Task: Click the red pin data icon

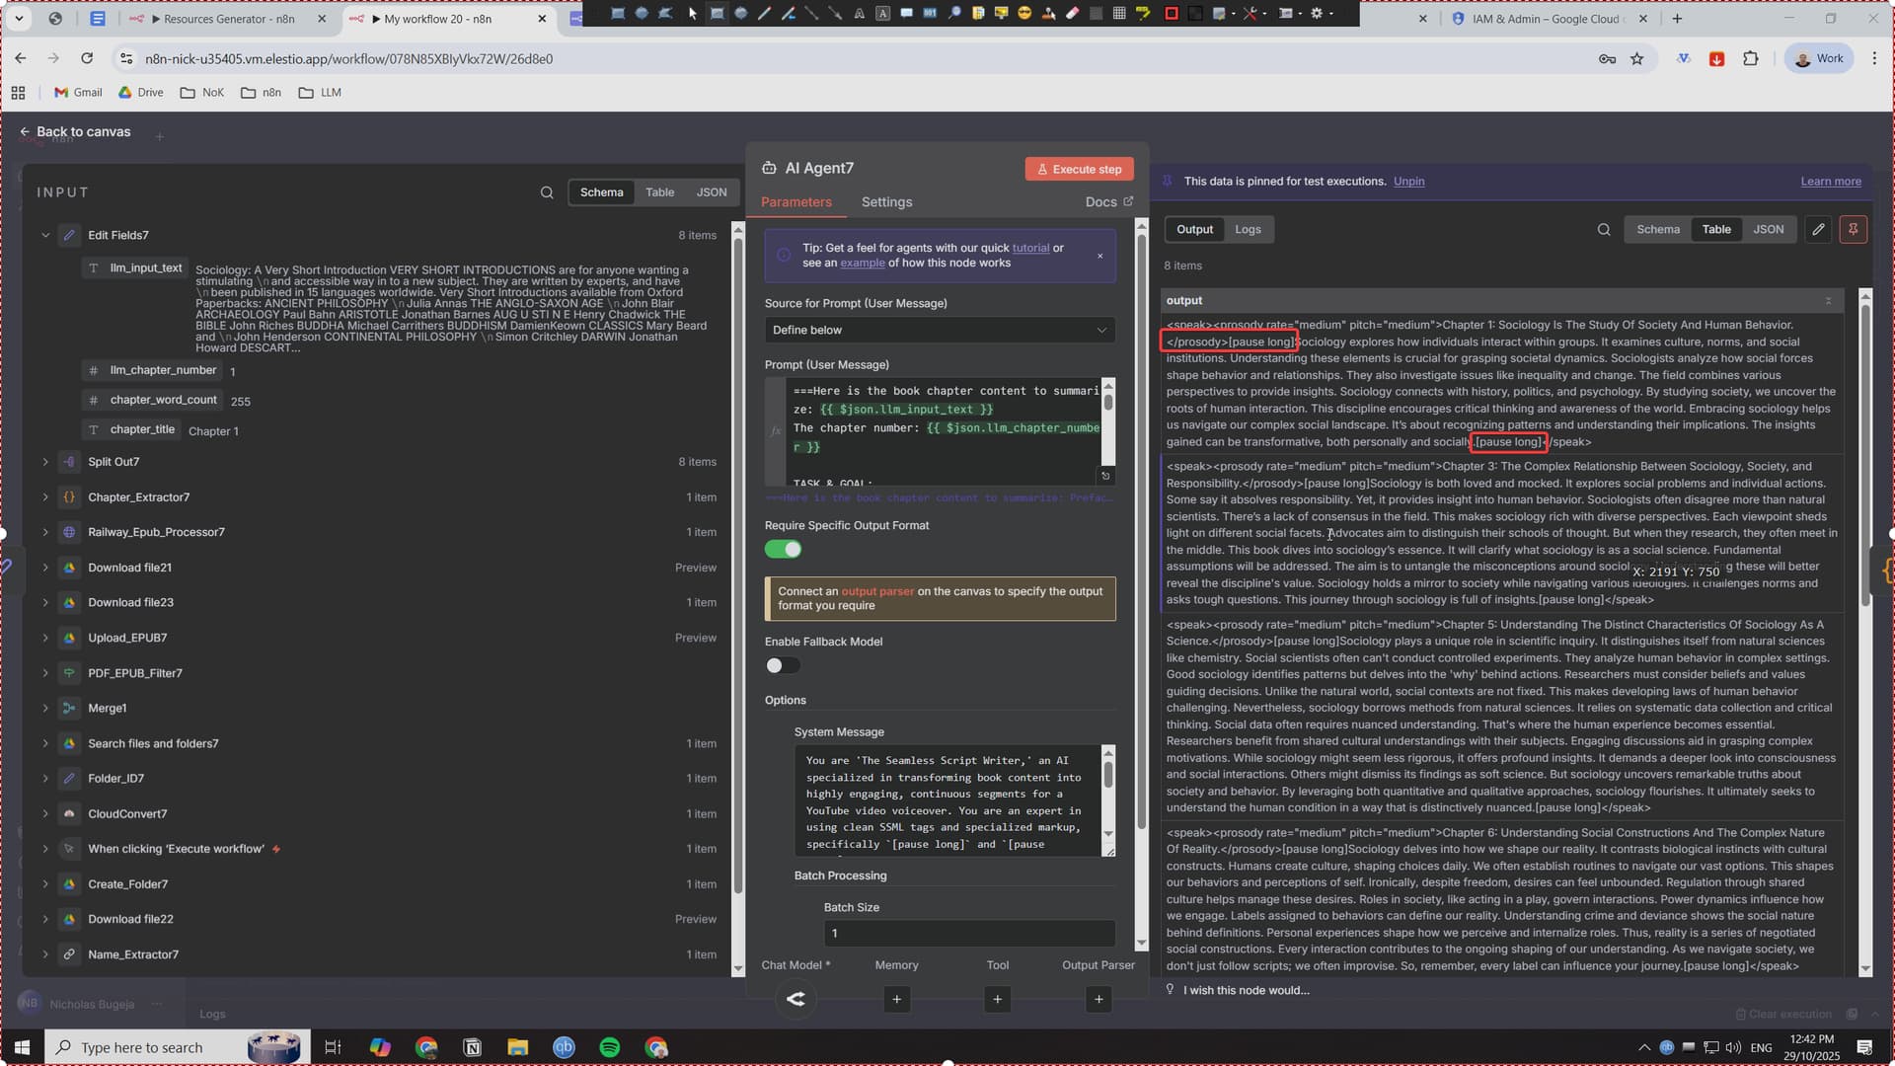Action: pos(1853,229)
